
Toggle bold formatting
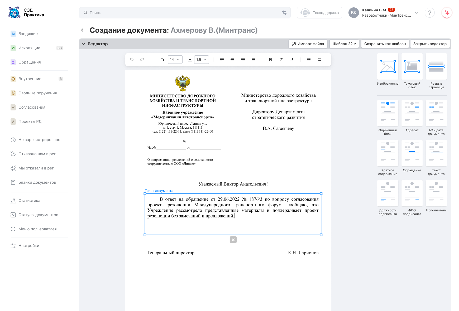coord(270,60)
